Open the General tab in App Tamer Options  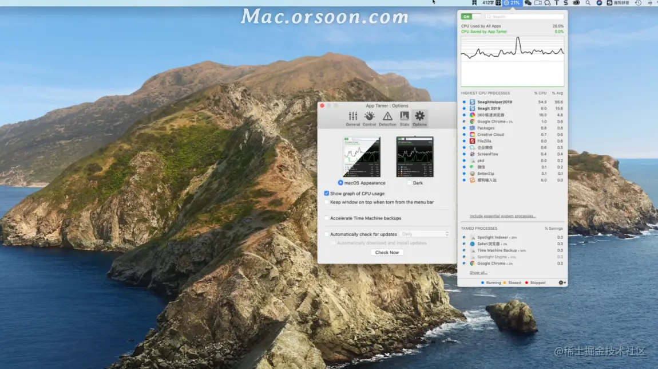point(352,119)
